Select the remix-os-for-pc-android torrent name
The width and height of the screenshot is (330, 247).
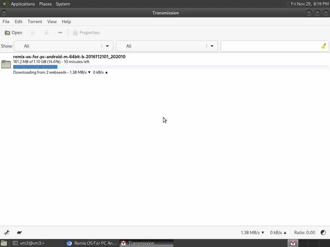pos(69,57)
